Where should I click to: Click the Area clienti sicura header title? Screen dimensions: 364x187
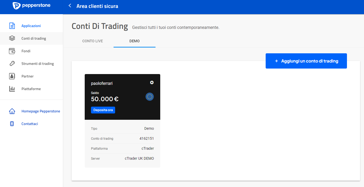[97, 6]
